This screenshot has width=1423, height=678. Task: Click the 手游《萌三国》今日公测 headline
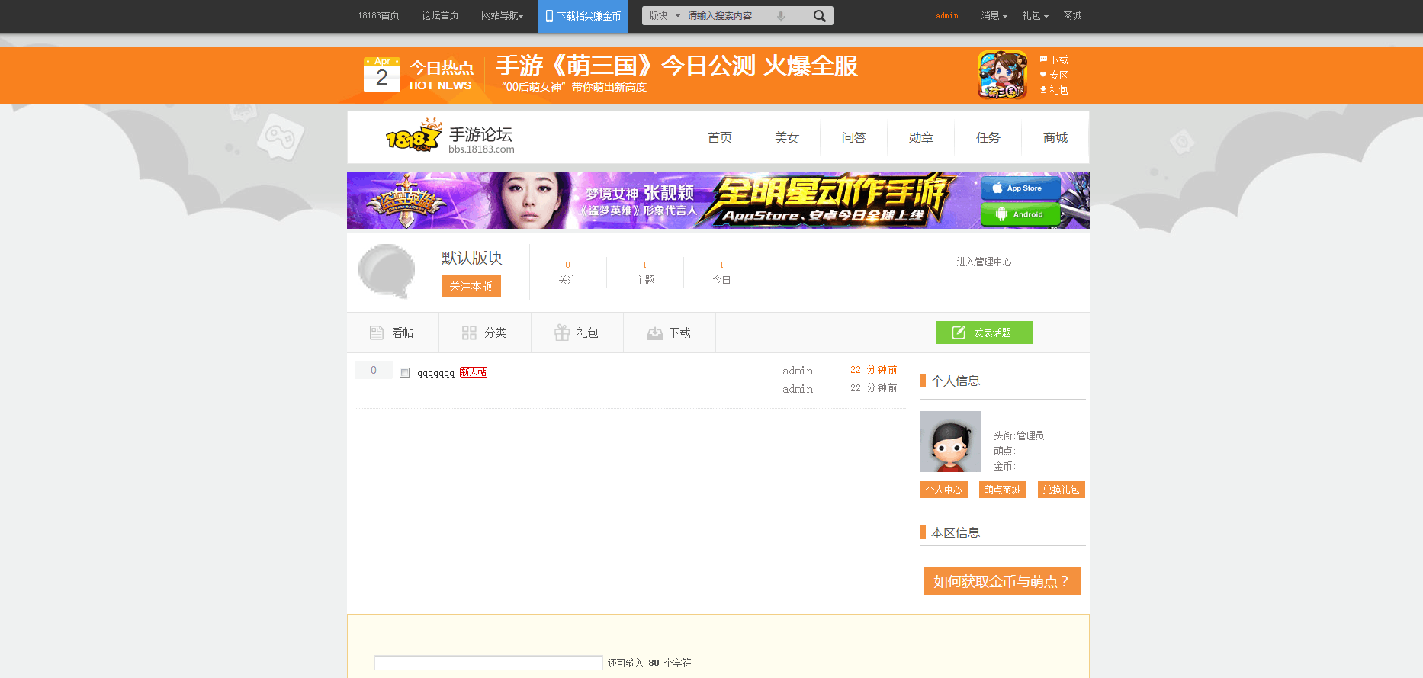[x=677, y=66]
